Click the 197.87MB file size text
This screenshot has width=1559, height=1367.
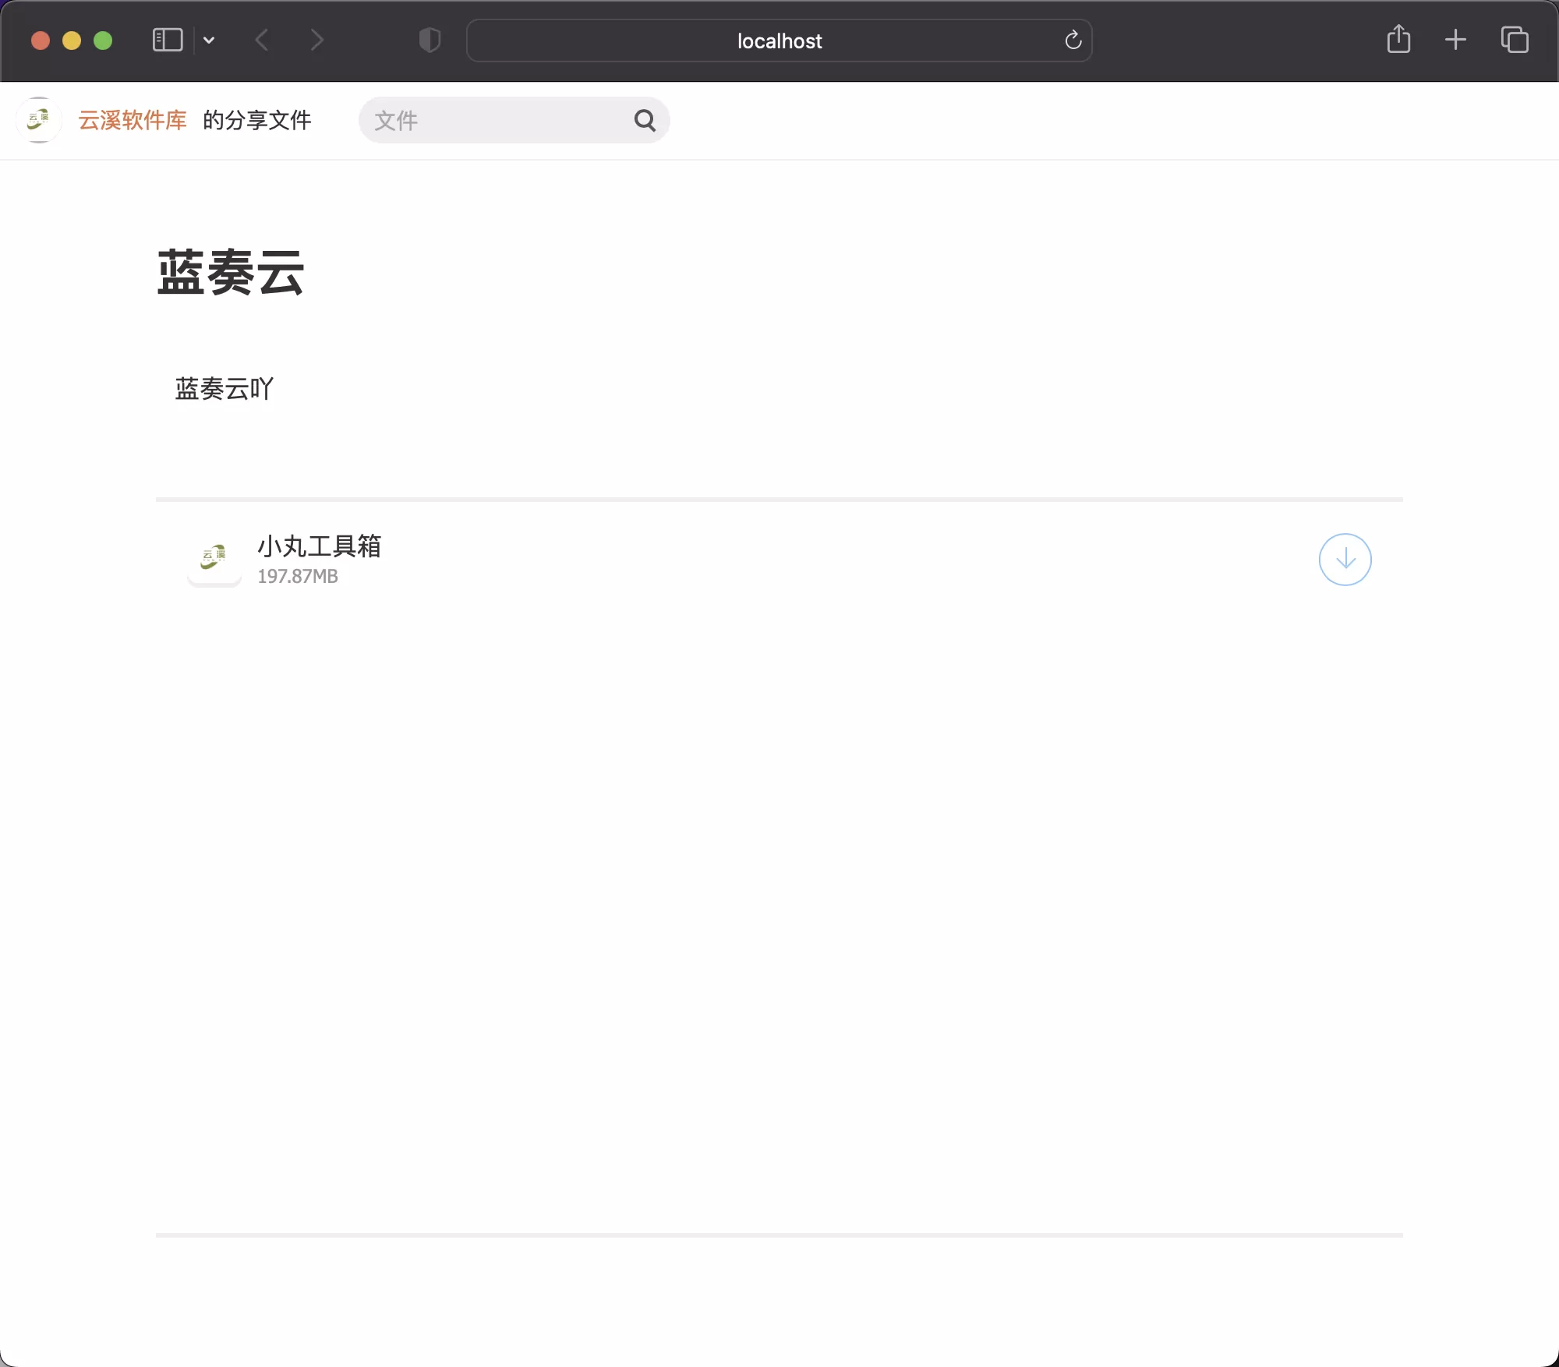(298, 577)
